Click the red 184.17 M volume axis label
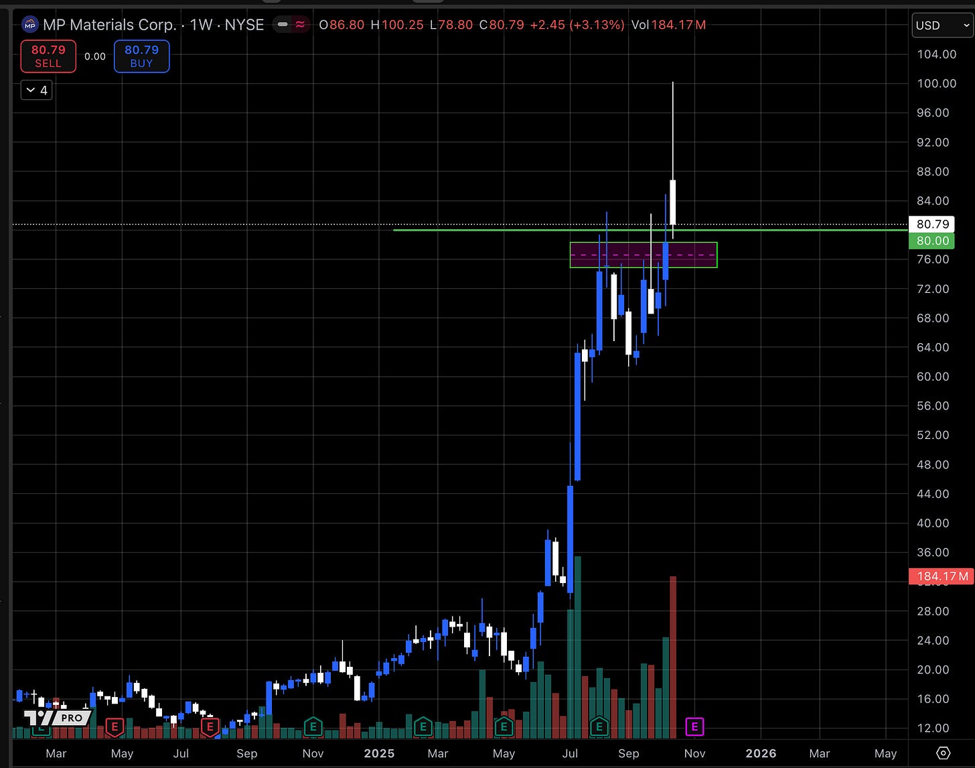The width and height of the screenshot is (975, 768). coord(942,576)
